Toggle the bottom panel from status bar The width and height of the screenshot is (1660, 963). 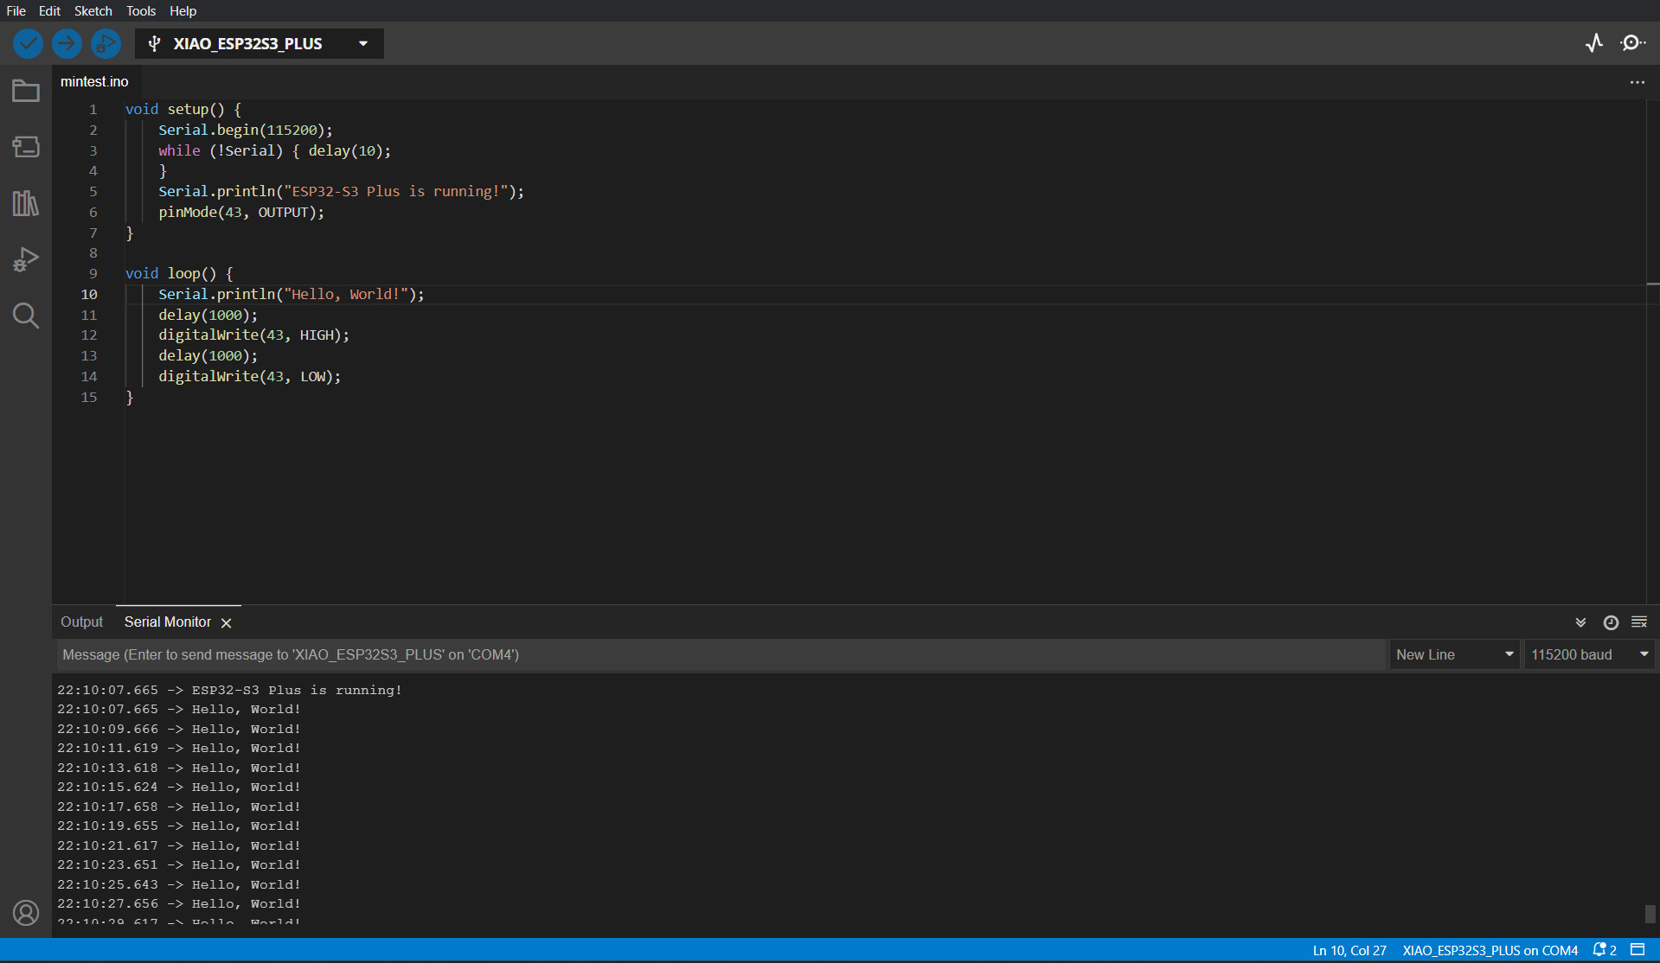tap(1638, 950)
